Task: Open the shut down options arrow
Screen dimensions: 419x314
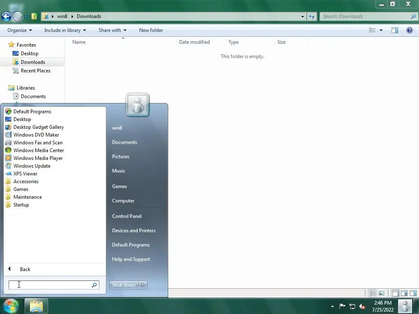Action: pos(143,285)
